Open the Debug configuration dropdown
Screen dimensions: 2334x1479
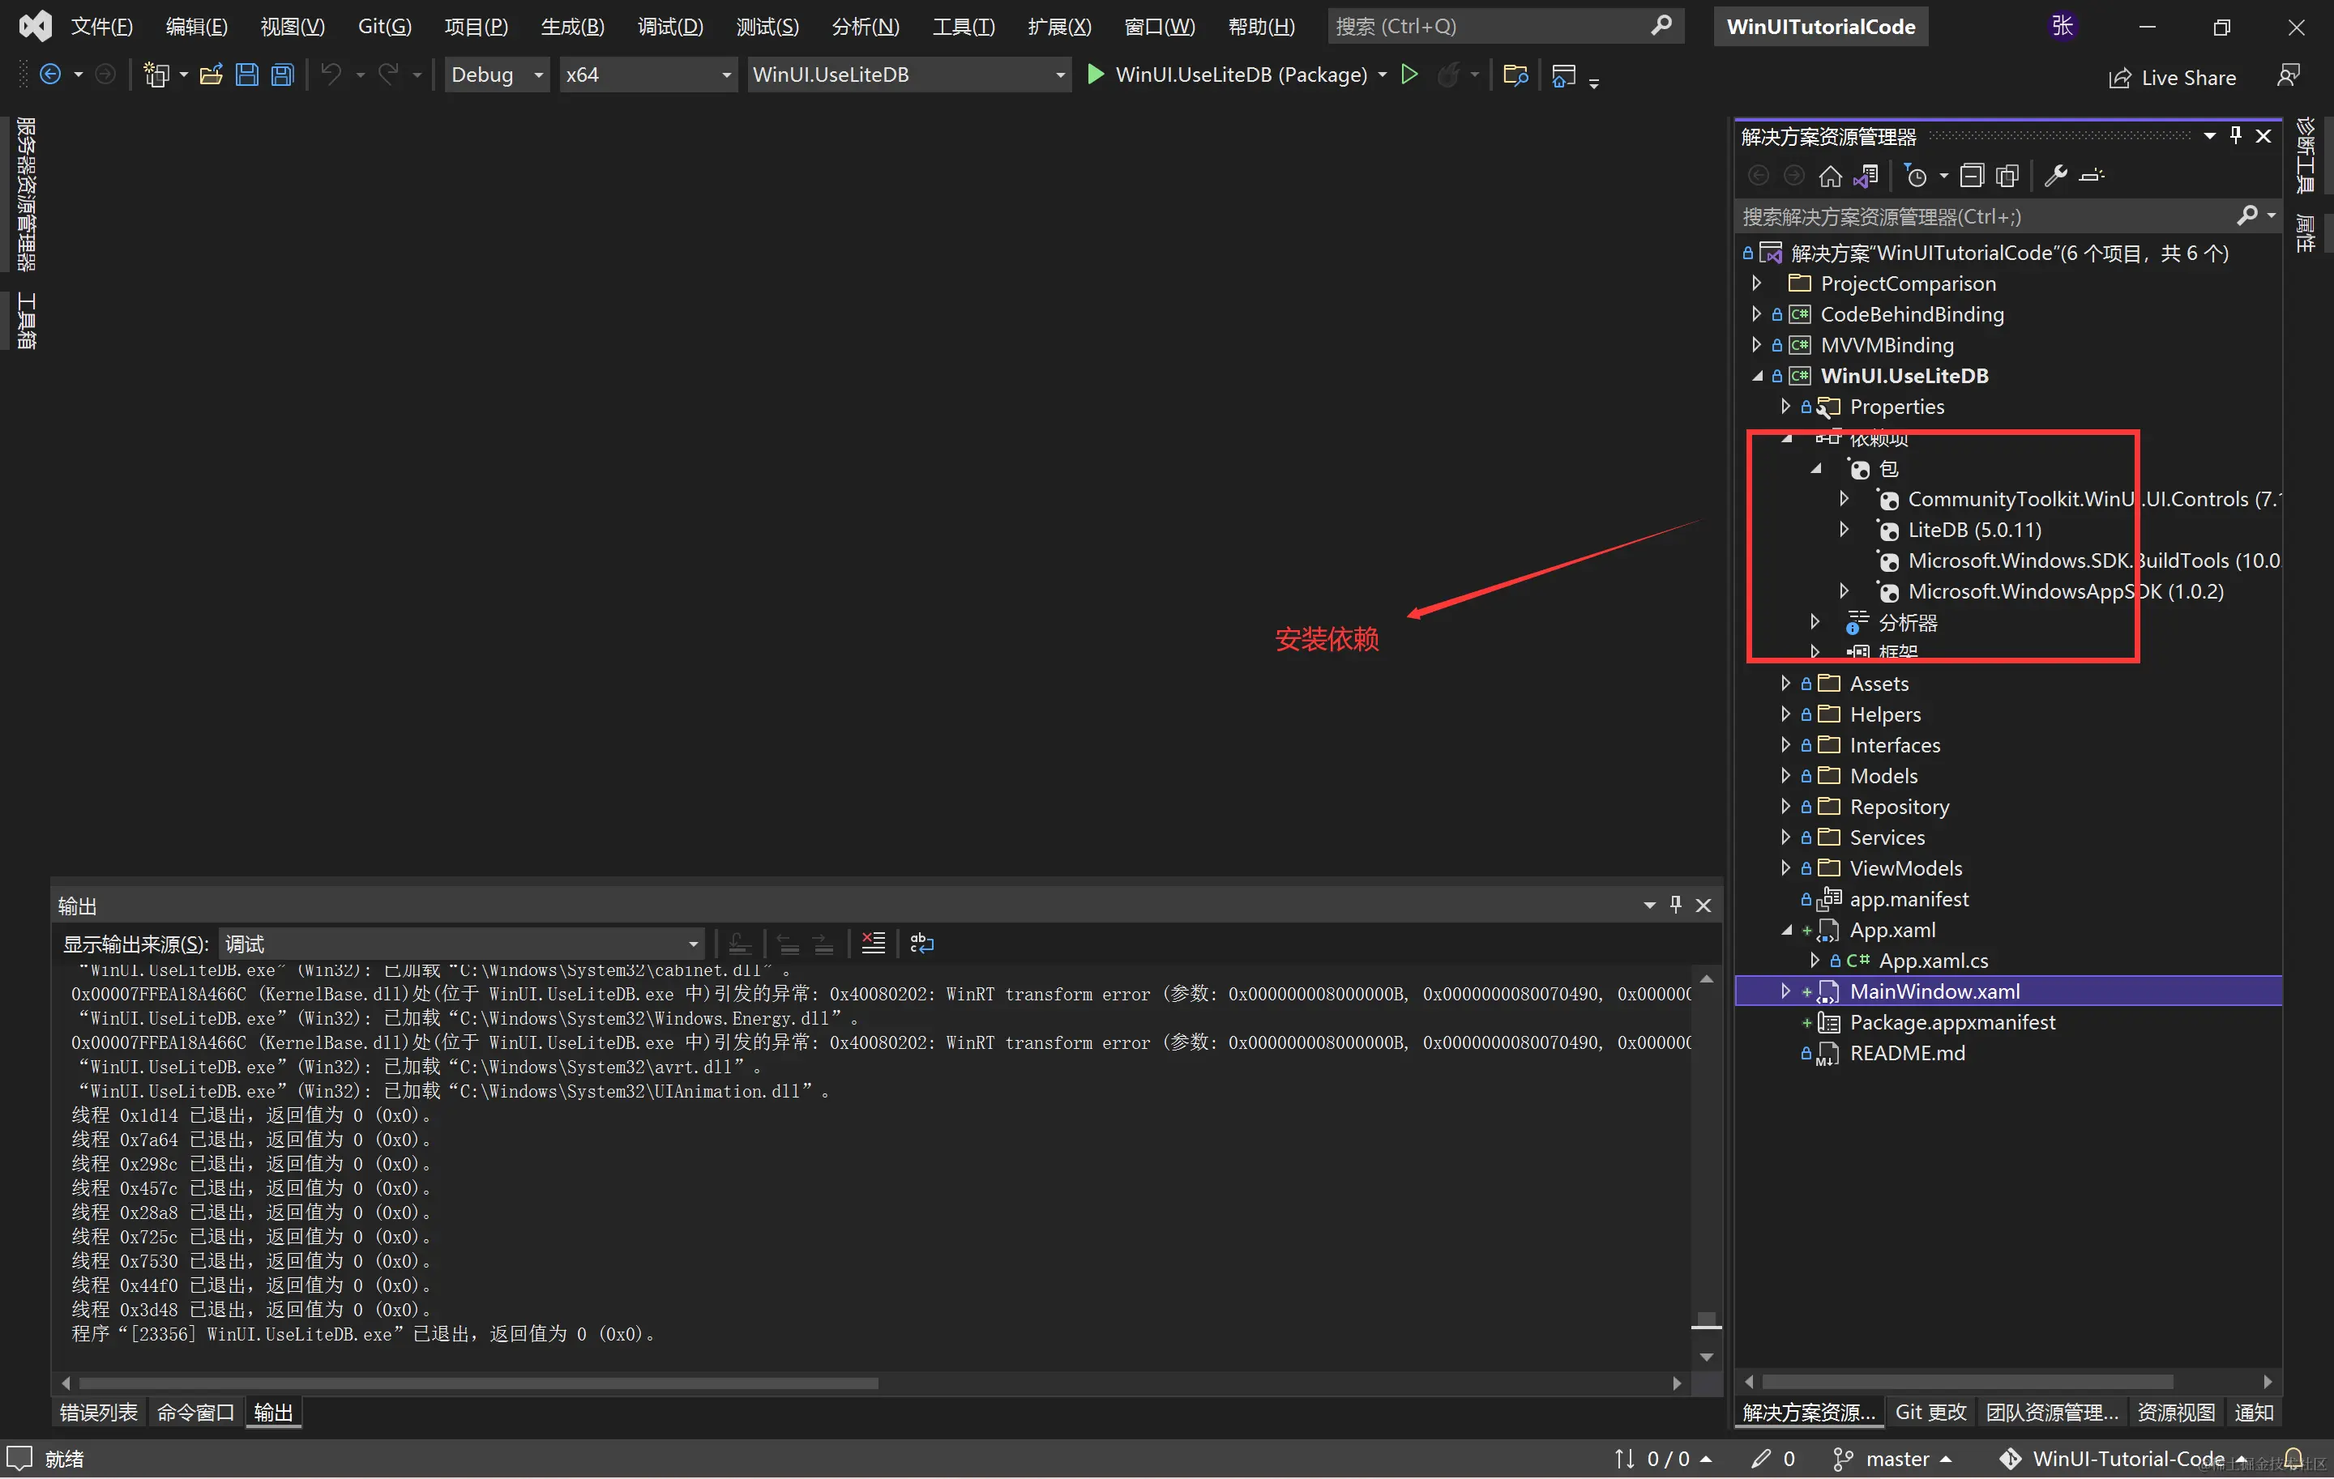click(x=496, y=74)
